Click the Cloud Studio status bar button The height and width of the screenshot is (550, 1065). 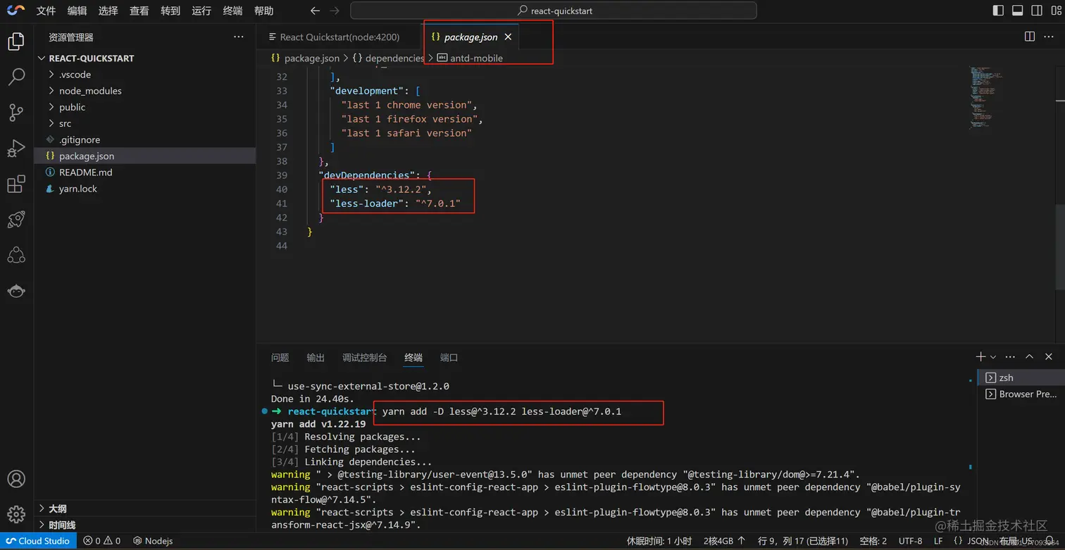(x=38, y=541)
